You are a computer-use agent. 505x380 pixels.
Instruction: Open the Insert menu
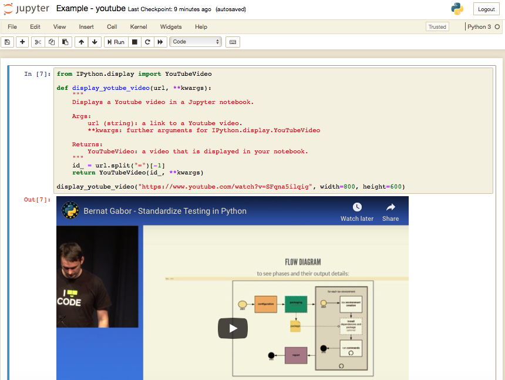(x=86, y=27)
